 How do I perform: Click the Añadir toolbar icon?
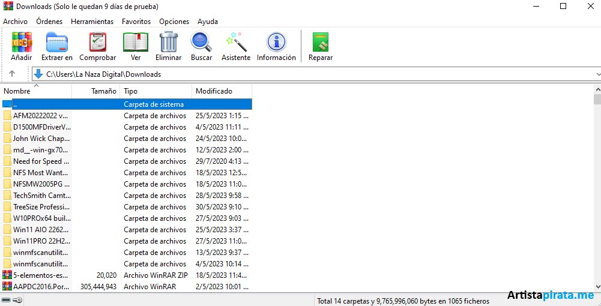click(x=22, y=42)
